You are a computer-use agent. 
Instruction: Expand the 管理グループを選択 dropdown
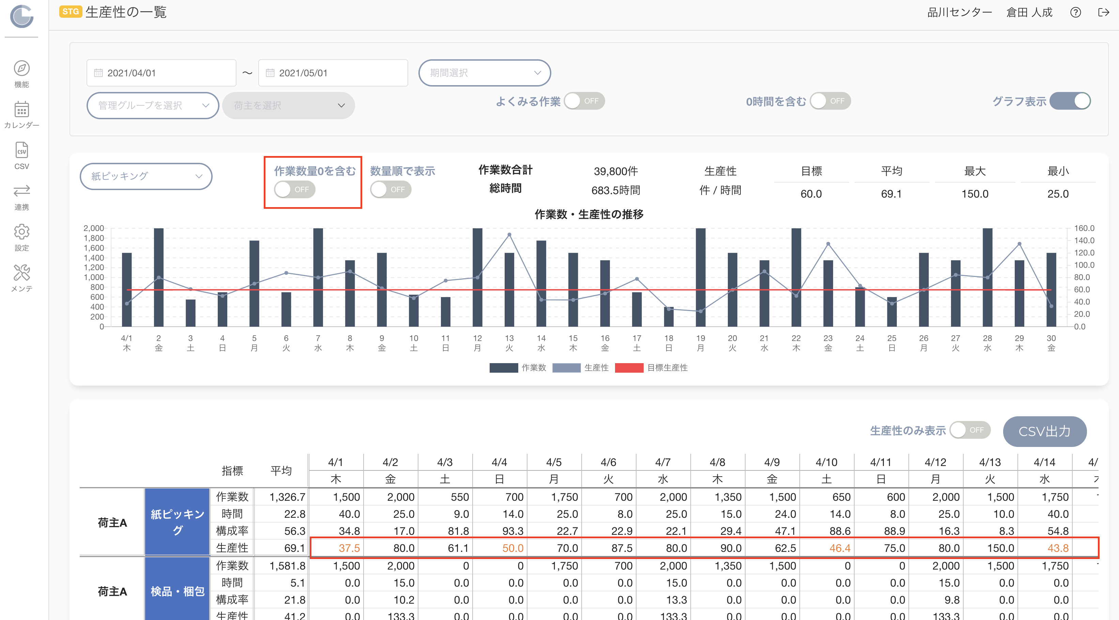(152, 105)
